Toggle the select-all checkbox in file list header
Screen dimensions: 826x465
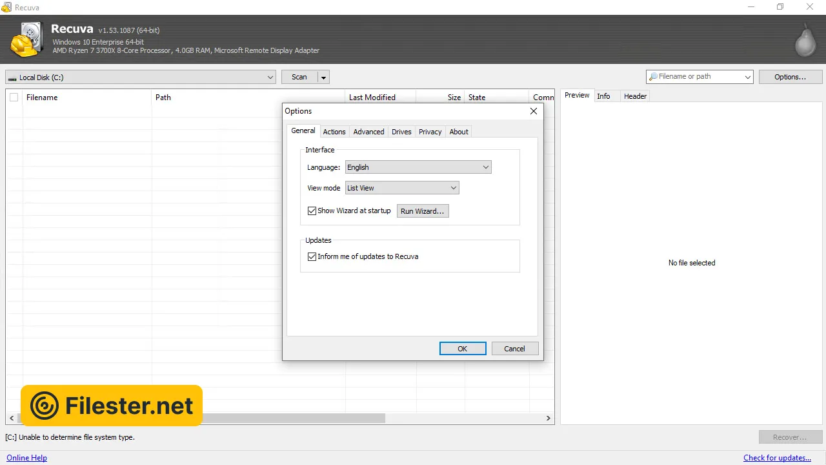pos(14,98)
